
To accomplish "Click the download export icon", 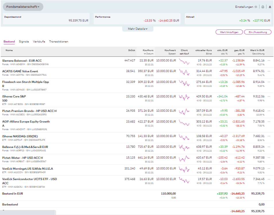I will tap(270, 7).
